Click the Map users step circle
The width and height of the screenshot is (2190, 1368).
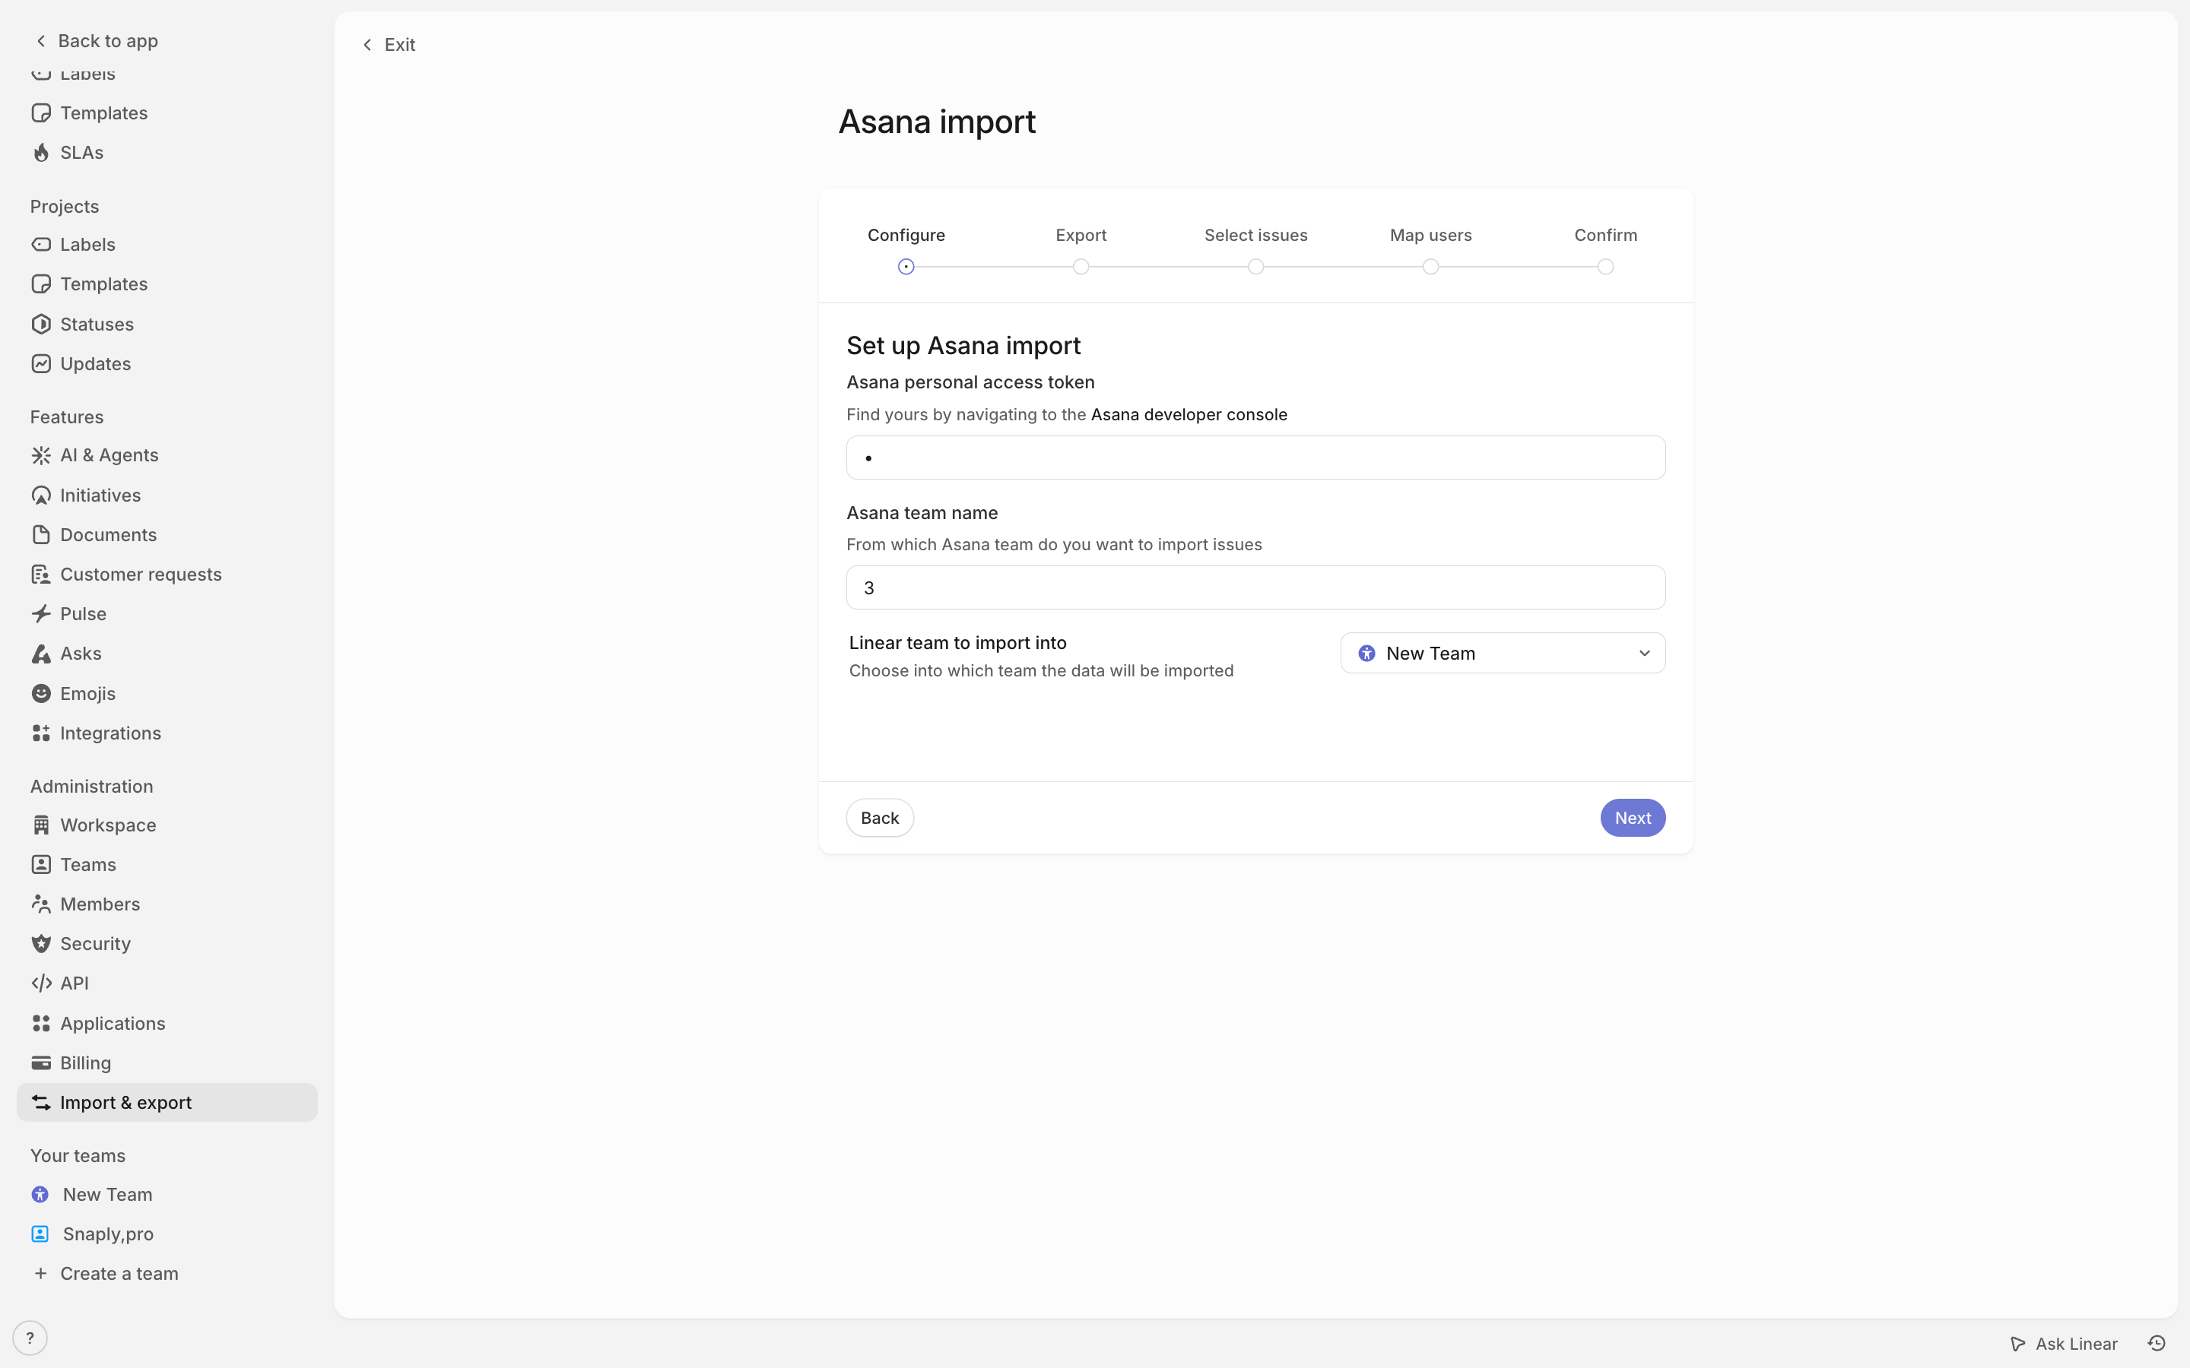point(1430,267)
